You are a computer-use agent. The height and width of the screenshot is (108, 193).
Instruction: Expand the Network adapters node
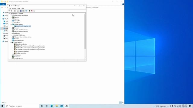11,40
